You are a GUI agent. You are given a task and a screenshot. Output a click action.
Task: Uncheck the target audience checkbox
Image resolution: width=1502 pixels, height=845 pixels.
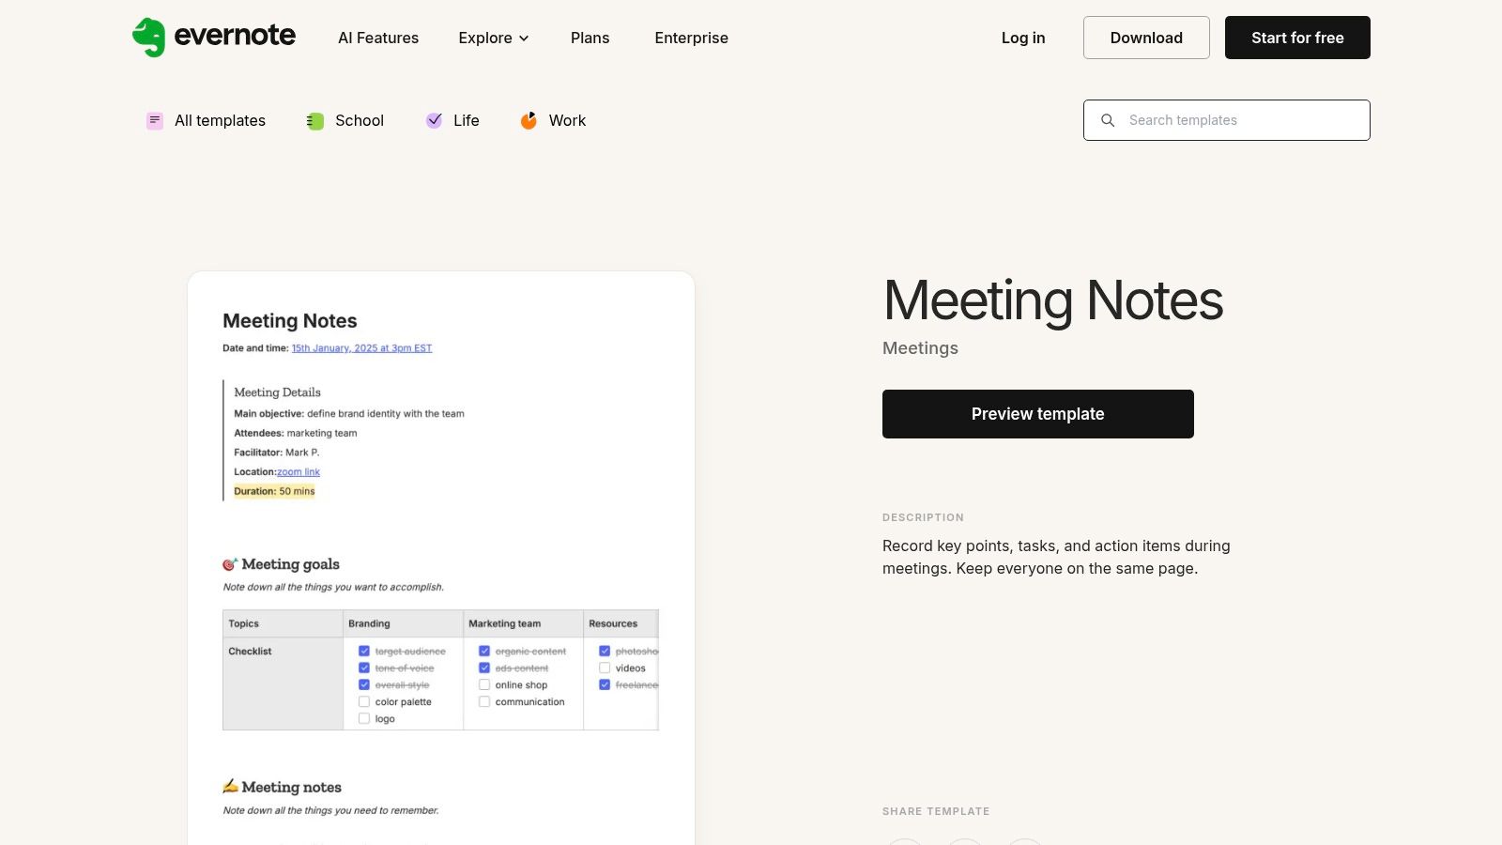coord(364,651)
